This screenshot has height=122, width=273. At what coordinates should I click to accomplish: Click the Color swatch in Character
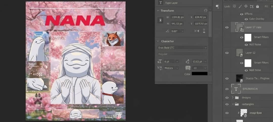point(199,74)
